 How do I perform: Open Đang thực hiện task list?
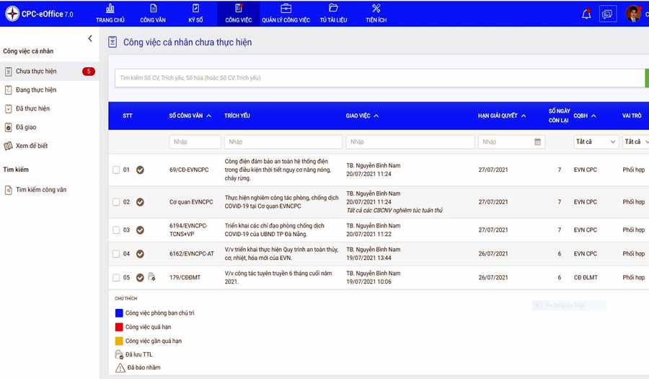(x=36, y=90)
